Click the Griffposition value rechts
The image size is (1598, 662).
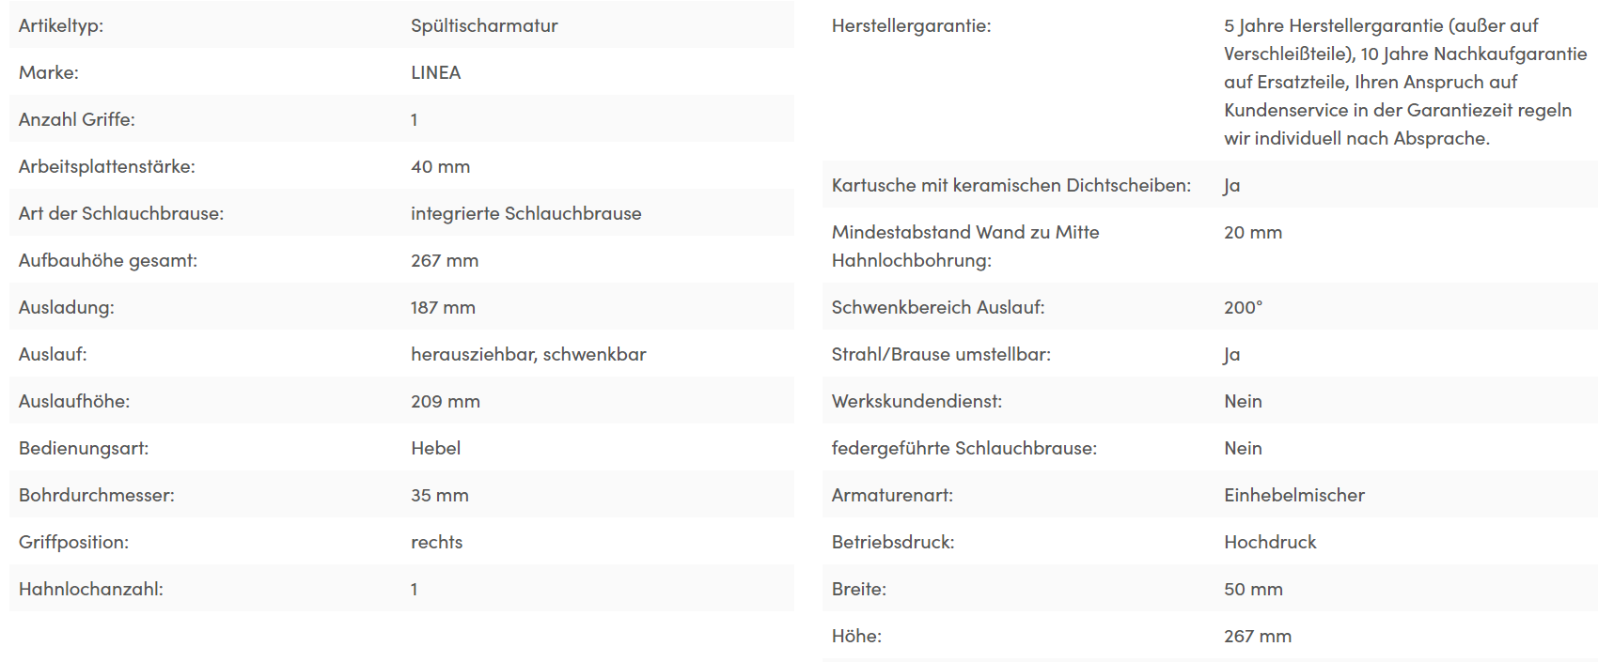[436, 542]
